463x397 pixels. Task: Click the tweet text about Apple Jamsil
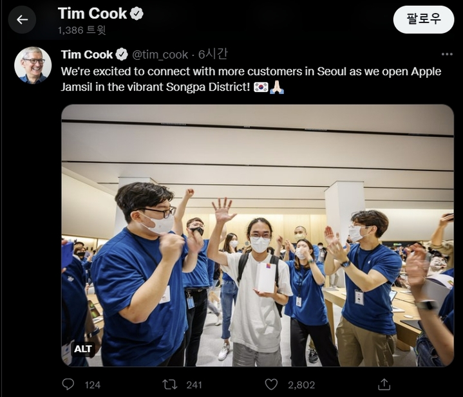(x=251, y=79)
